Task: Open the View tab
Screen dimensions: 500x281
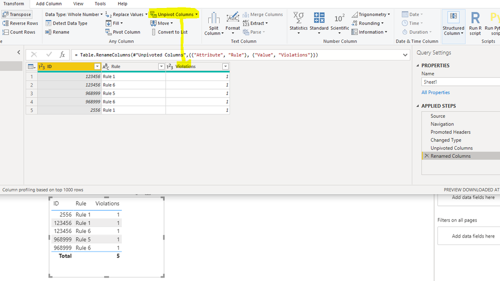Action: pos(78,4)
